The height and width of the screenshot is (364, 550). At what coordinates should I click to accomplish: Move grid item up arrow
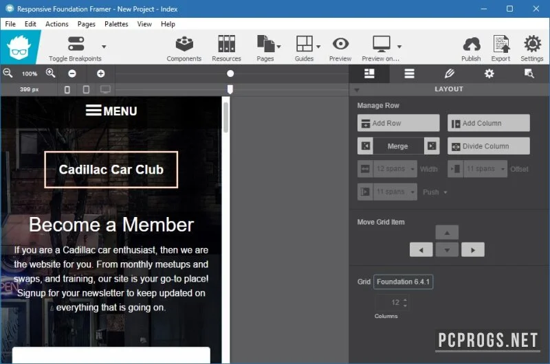pos(447,233)
